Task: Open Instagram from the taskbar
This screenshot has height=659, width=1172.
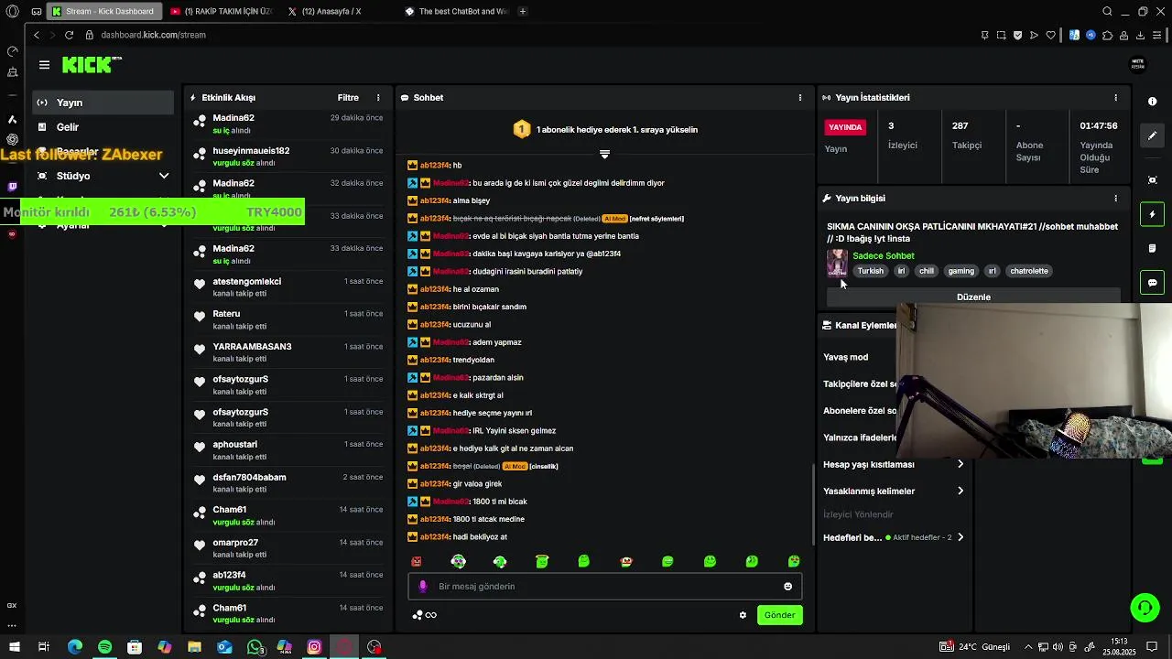Action: [x=314, y=647]
